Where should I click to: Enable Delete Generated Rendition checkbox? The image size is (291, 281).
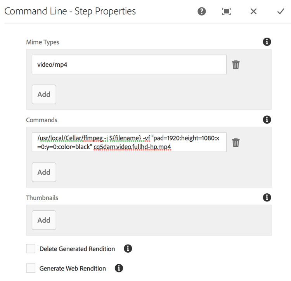click(x=31, y=249)
